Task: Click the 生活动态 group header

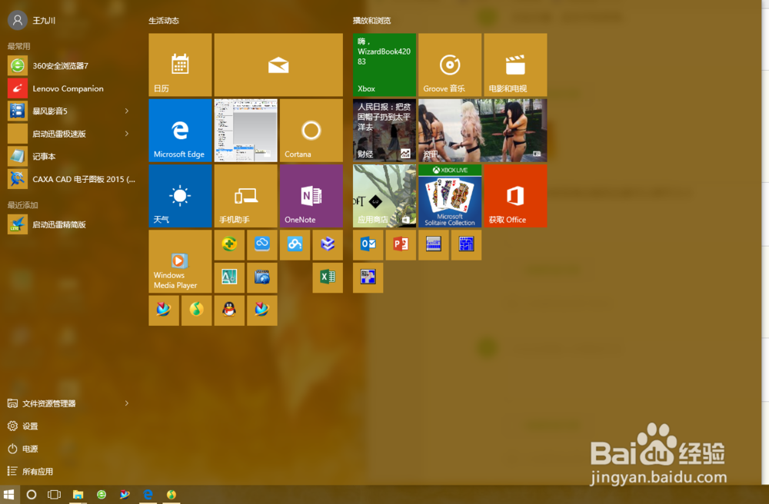Action: tap(164, 21)
